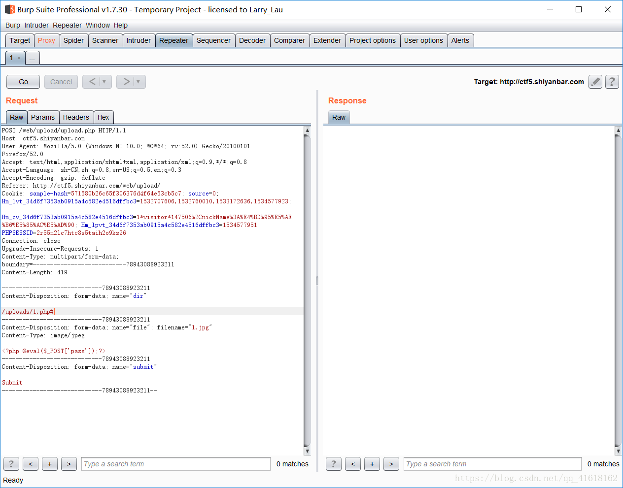The height and width of the screenshot is (488, 623).
Task: Click the Cancel button
Action: tap(61, 82)
